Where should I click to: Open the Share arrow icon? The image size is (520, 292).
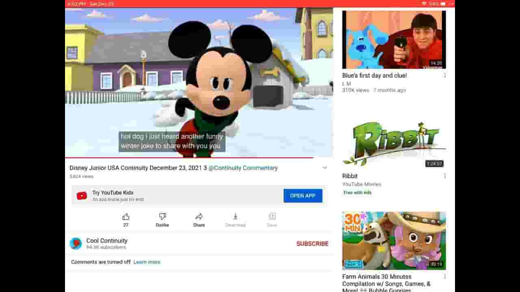pos(199,217)
